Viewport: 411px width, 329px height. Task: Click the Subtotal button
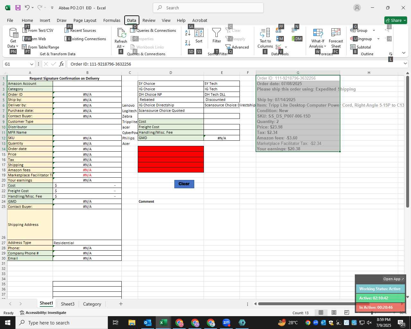(361, 47)
